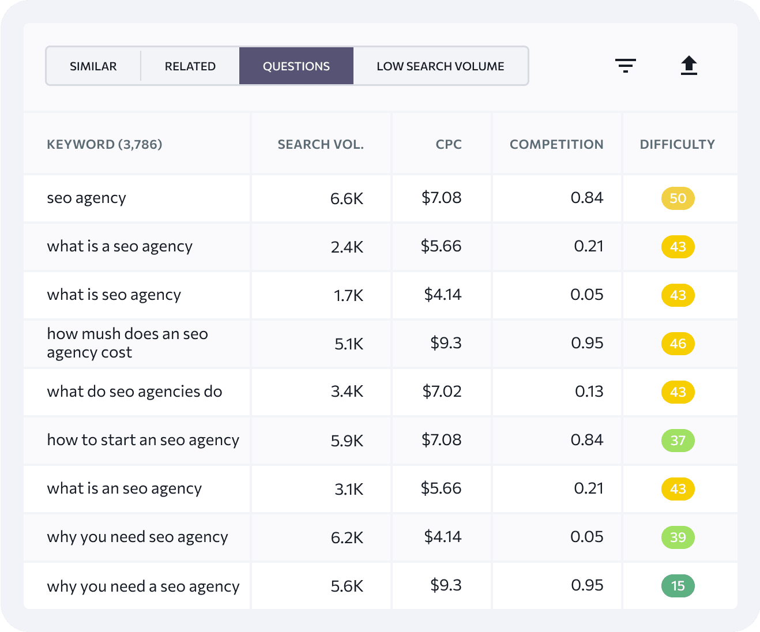Click the Competition column header

coord(556,144)
